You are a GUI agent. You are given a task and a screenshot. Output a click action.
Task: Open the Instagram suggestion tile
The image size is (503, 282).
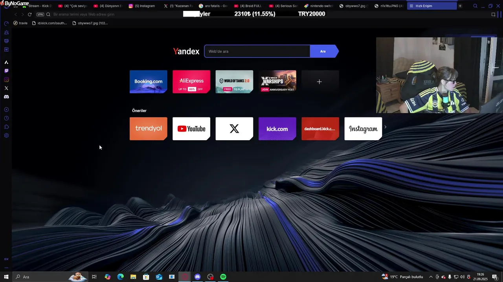(x=363, y=128)
